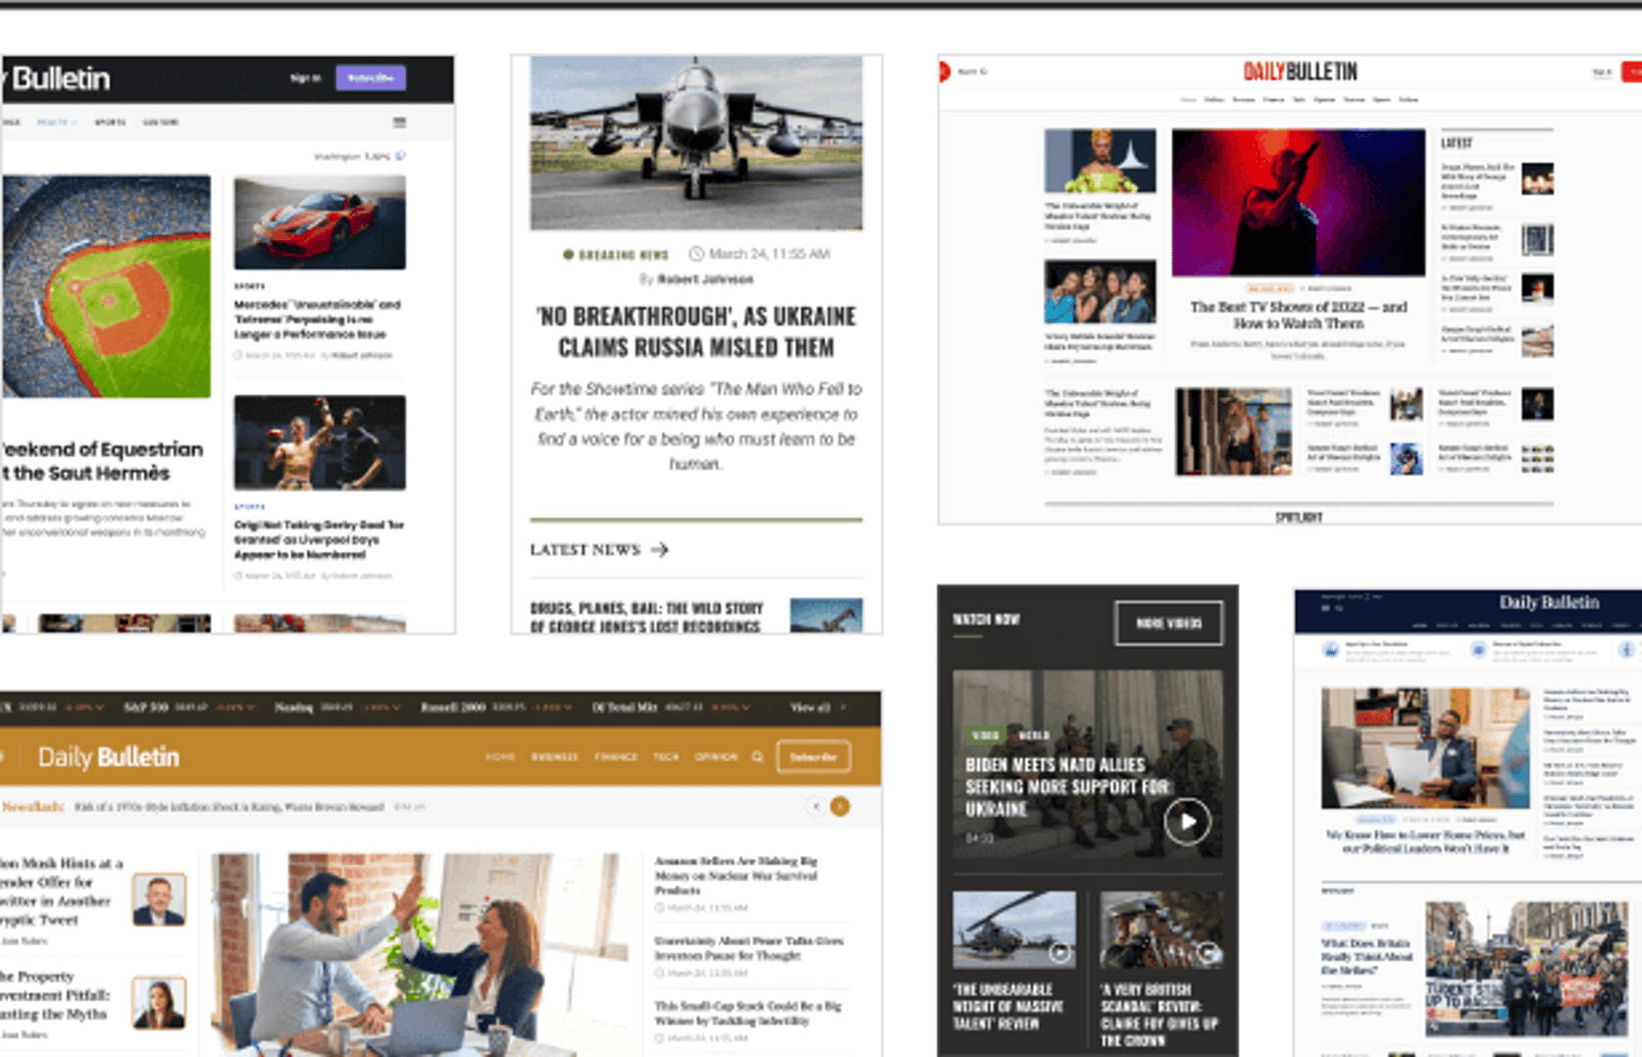
Task: Expand the HEALTH navigation dropdown
Action: point(54,122)
